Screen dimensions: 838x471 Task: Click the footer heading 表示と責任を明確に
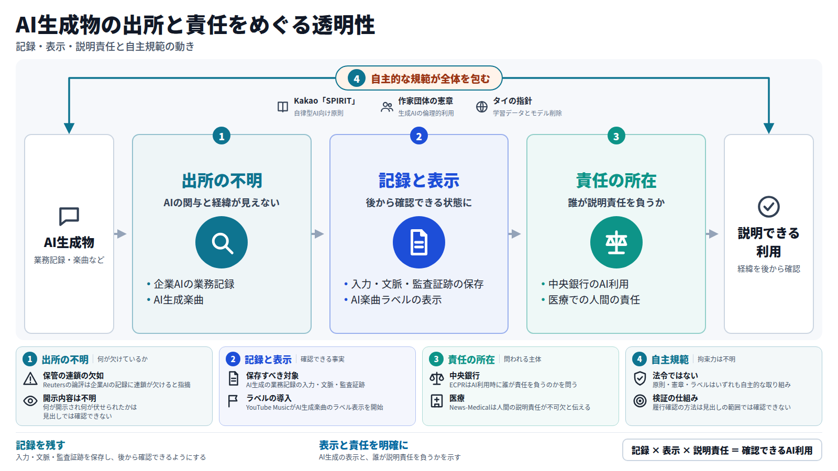pyautogui.click(x=363, y=445)
